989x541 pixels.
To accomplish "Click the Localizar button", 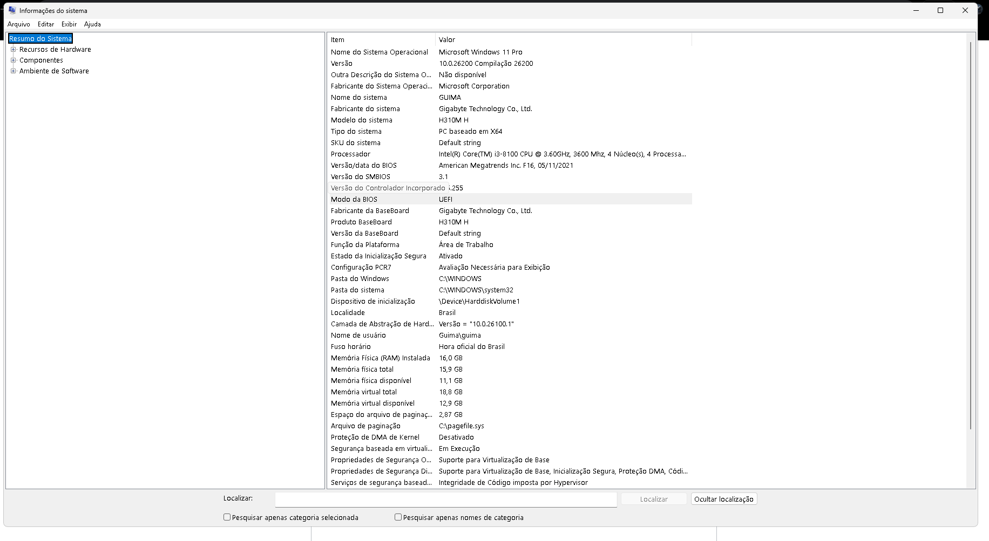I will coord(654,499).
